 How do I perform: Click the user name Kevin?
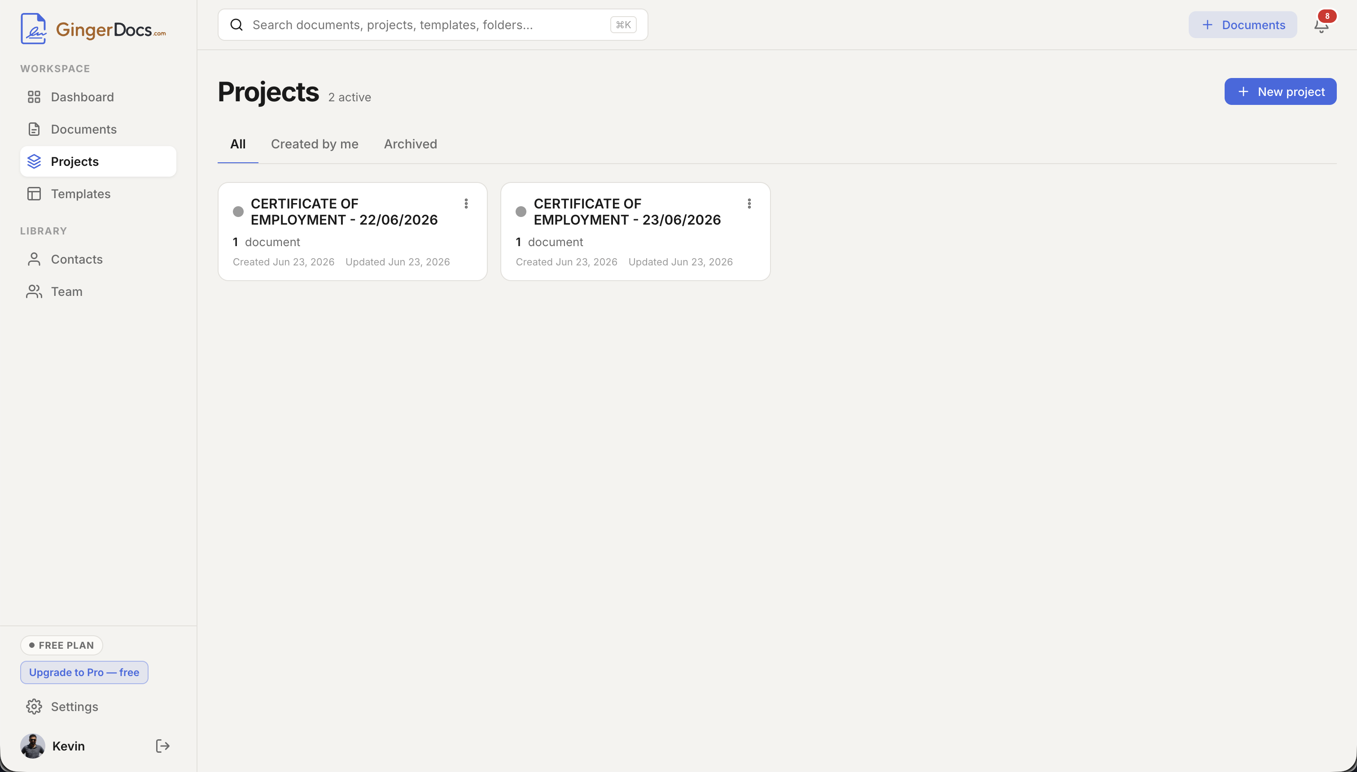tap(69, 746)
